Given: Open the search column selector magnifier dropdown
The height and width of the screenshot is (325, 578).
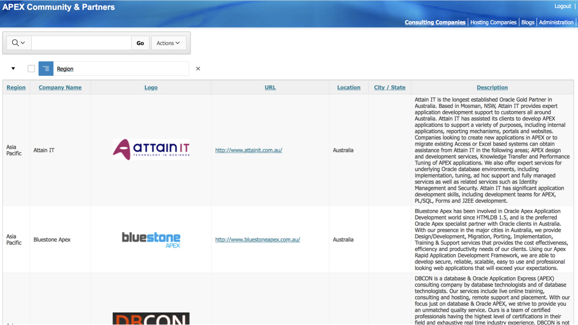Looking at the screenshot, I should point(19,43).
